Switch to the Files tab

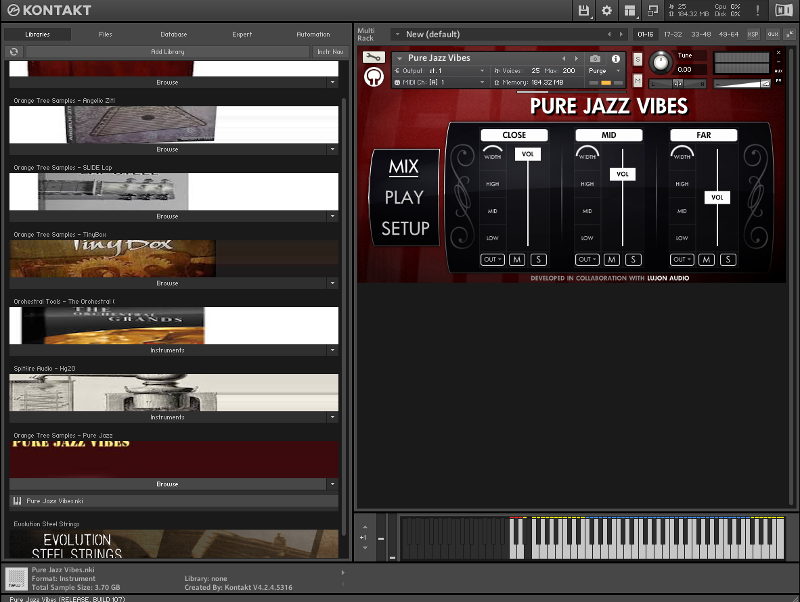[x=106, y=34]
